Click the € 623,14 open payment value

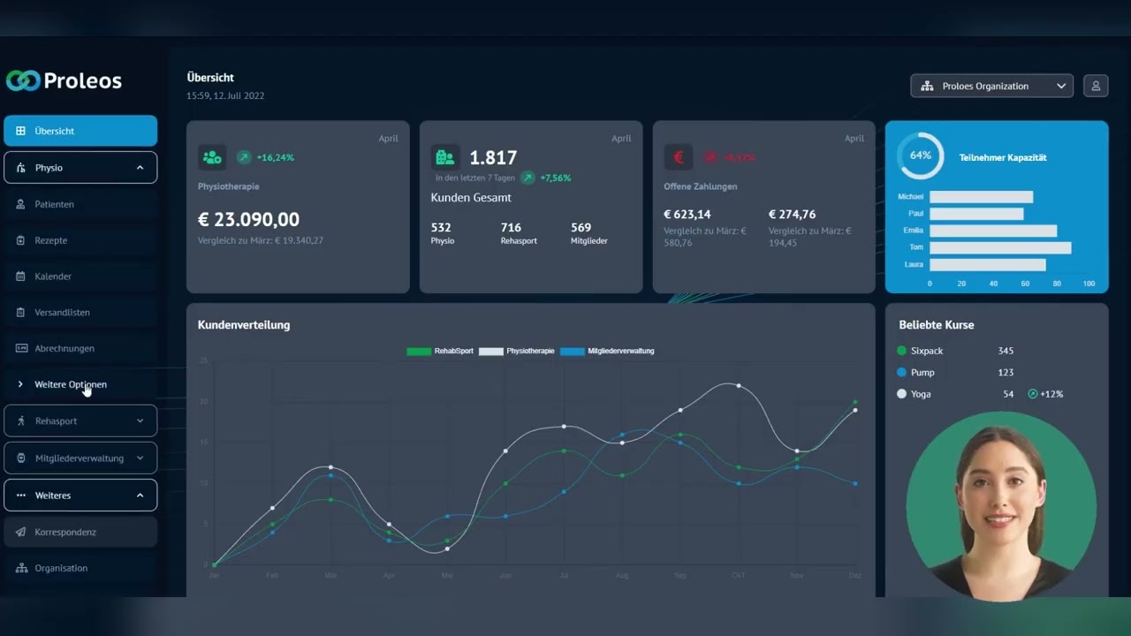pos(687,214)
